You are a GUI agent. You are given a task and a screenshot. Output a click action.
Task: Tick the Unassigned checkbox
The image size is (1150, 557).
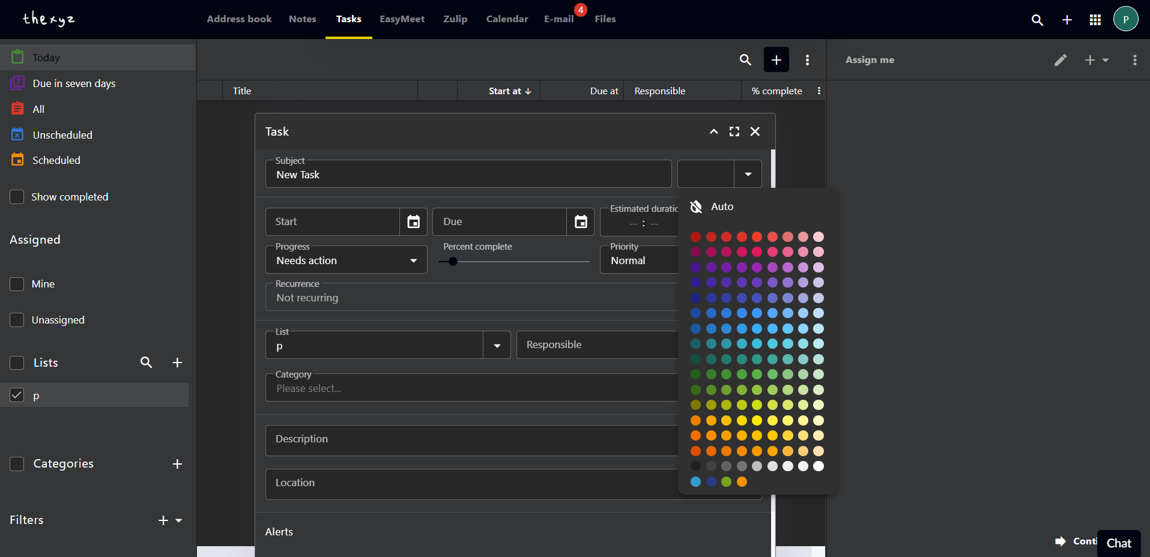click(17, 320)
